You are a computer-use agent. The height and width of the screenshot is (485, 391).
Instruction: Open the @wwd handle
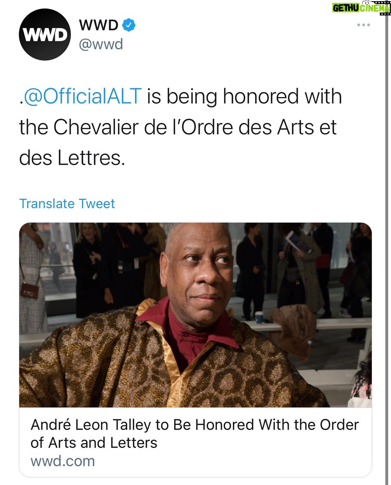click(101, 44)
